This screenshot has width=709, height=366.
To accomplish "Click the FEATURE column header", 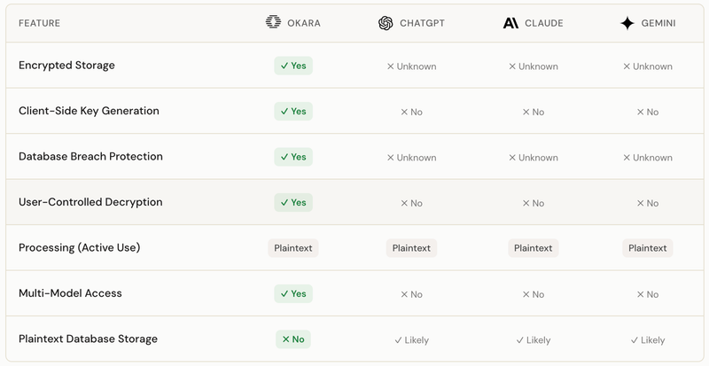I will tap(39, 24).
